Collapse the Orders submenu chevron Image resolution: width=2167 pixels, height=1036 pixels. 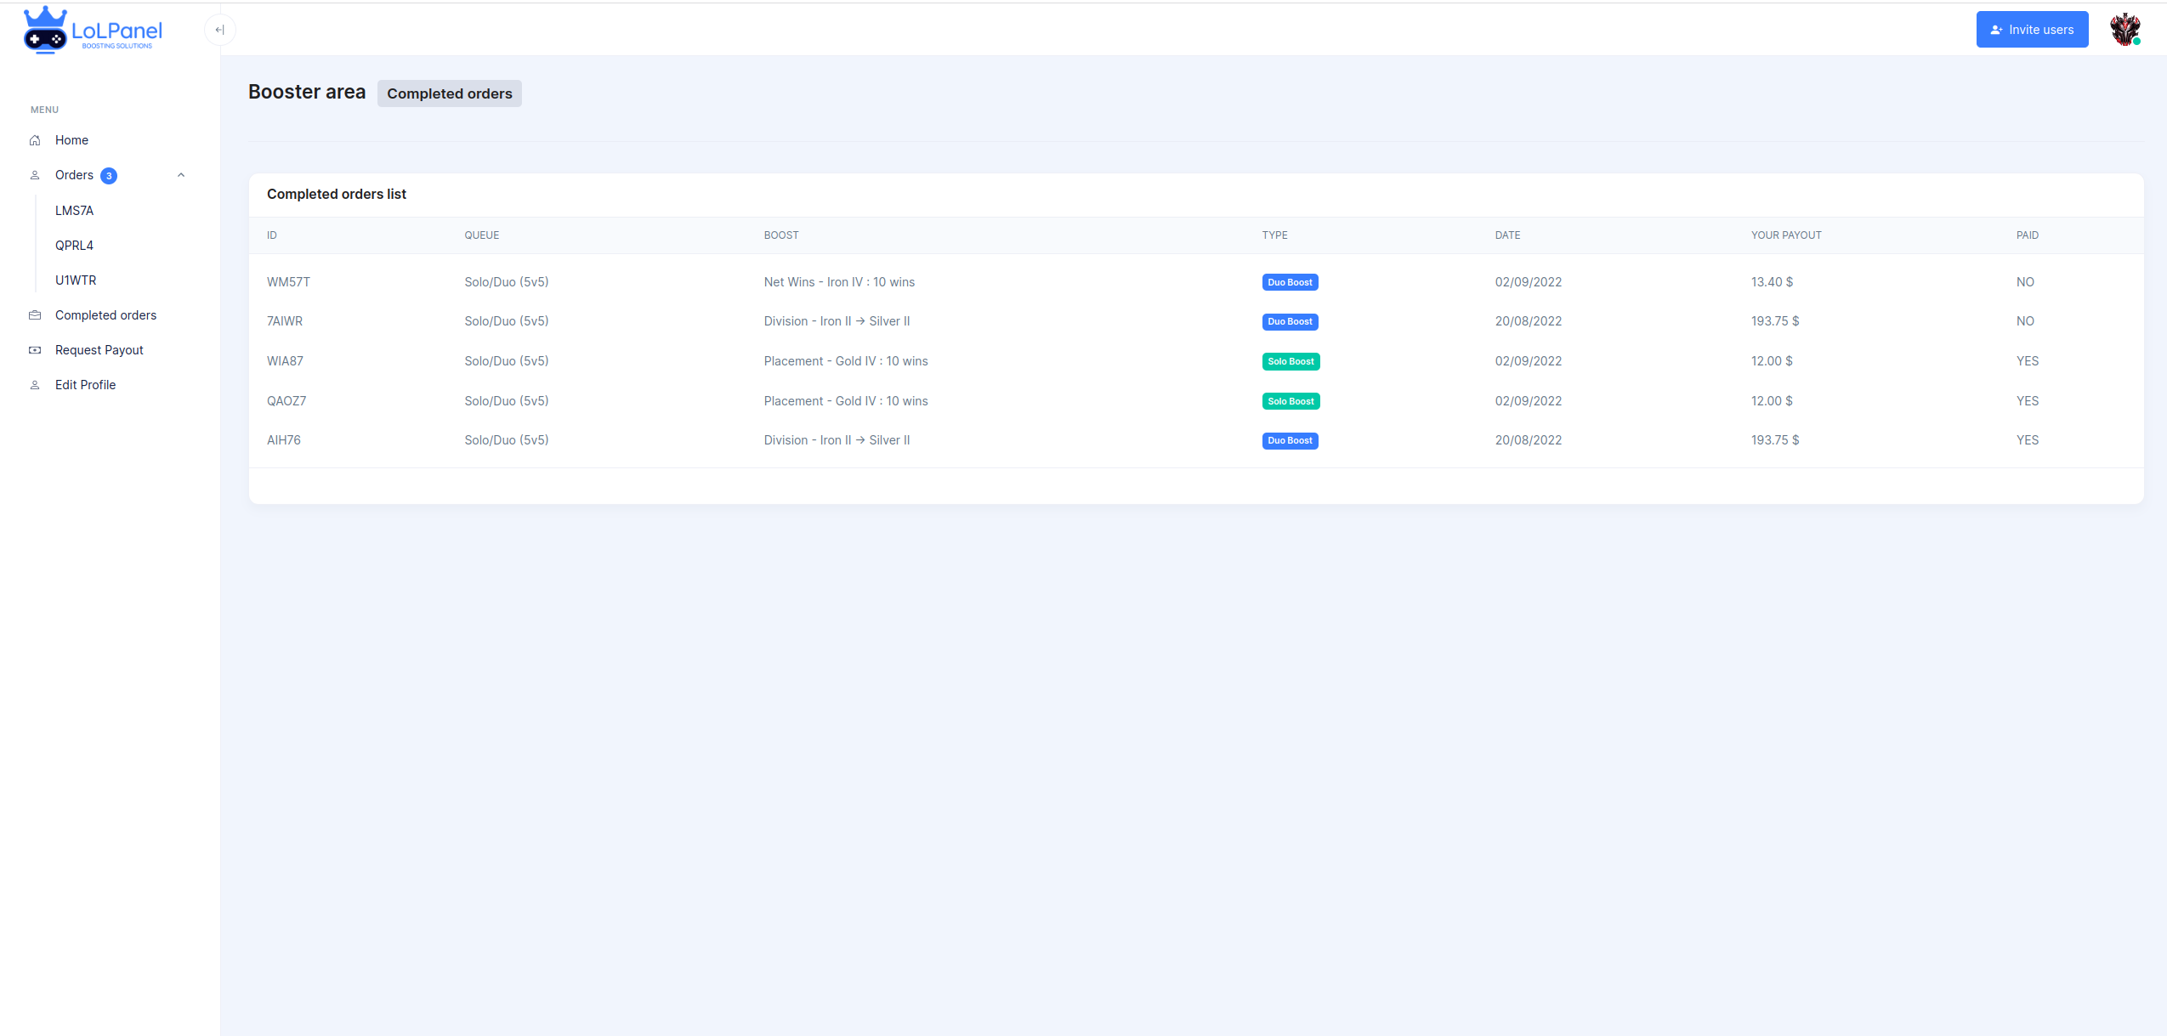180,175
